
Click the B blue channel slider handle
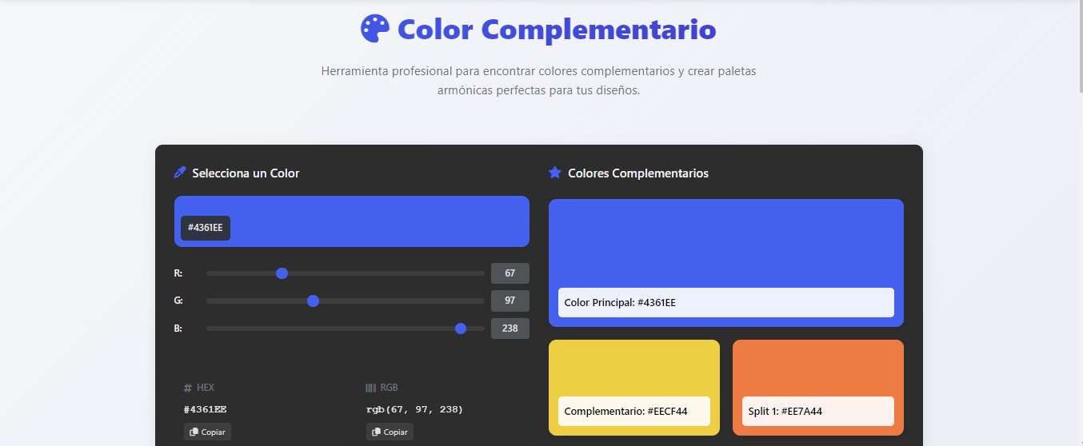461,329
